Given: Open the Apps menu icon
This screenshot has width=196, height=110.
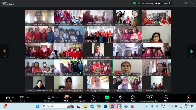Looking at the screenshot, I should click(133, 97).
